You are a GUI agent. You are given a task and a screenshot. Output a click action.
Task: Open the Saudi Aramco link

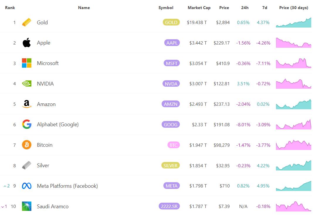53,207
